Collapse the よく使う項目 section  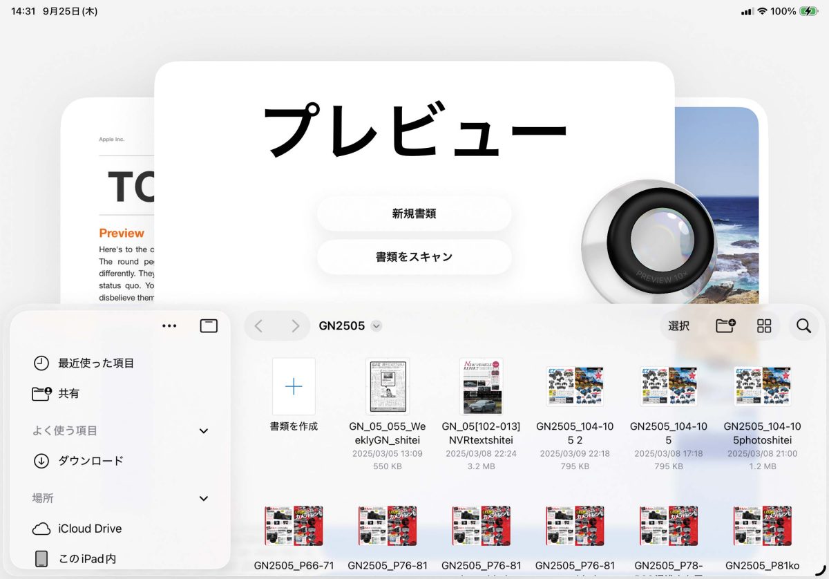click(204, 431)
